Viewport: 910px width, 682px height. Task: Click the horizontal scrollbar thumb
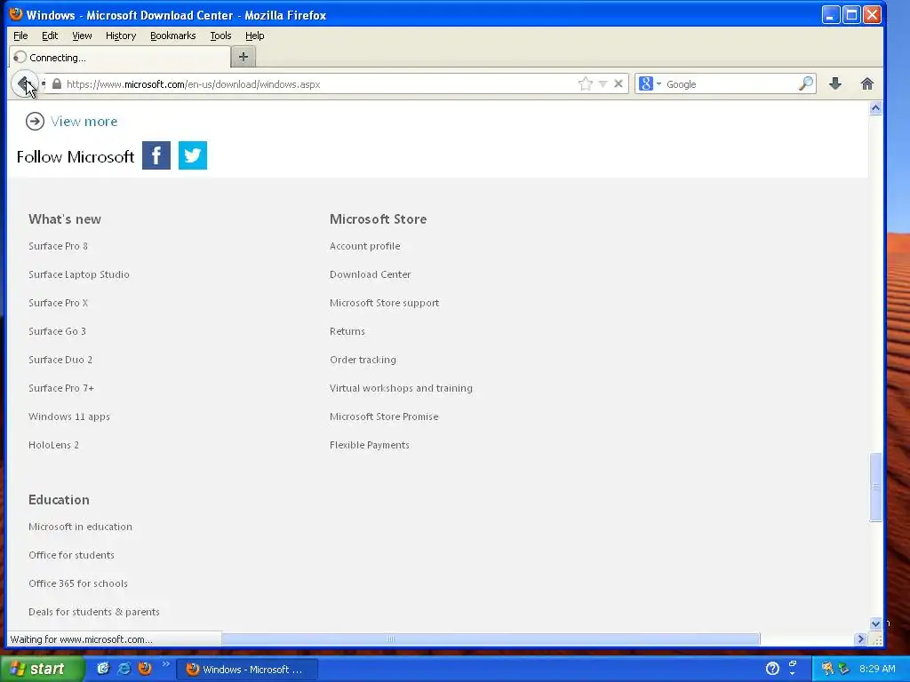(491, 639)
